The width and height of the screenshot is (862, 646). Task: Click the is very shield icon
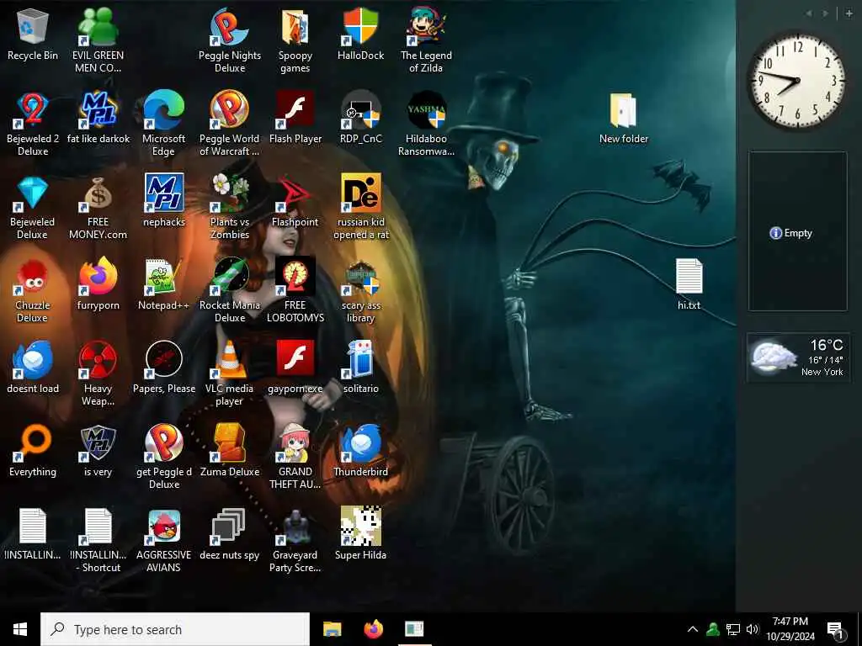[x=98, y=452]
